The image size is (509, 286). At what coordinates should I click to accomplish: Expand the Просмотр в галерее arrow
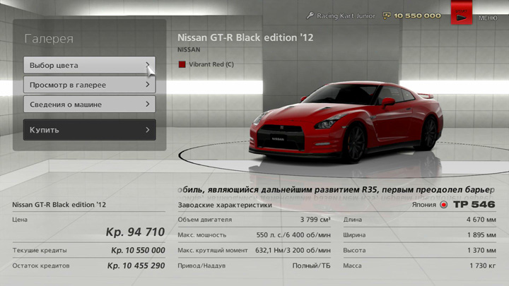click(148, 85)
